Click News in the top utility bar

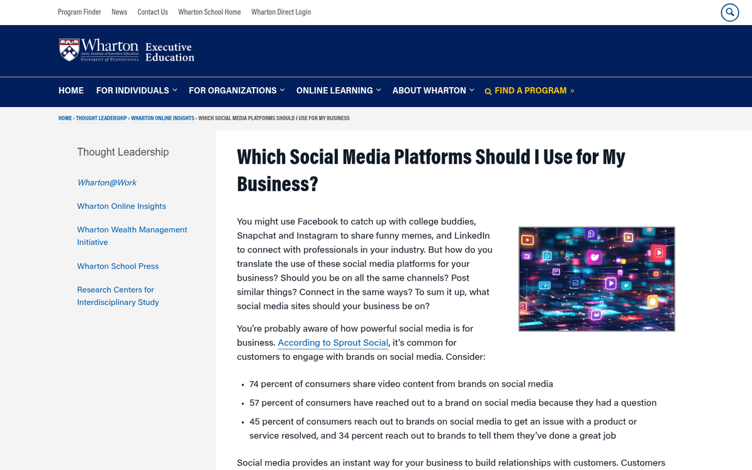(x=119, y=12)
